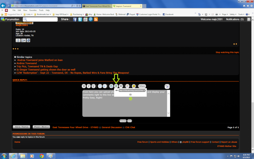
Task: Click the Preview button below the editor
Action: (x=123, y=121)
